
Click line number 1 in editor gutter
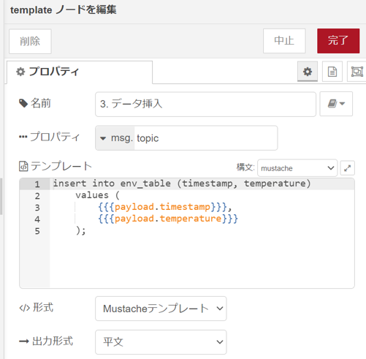37,184
